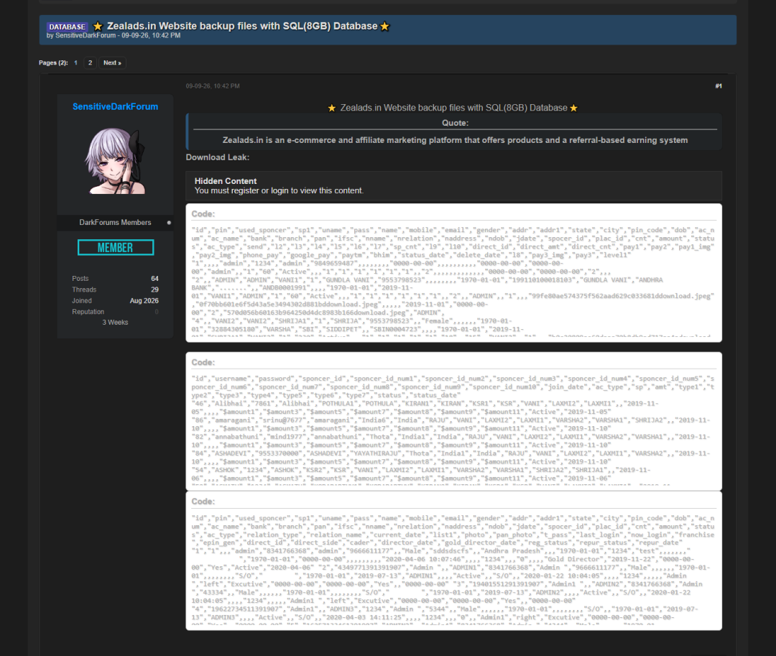Open the SensitiveDarkForum profile username link
776x656 pixels.
[115, 106]
